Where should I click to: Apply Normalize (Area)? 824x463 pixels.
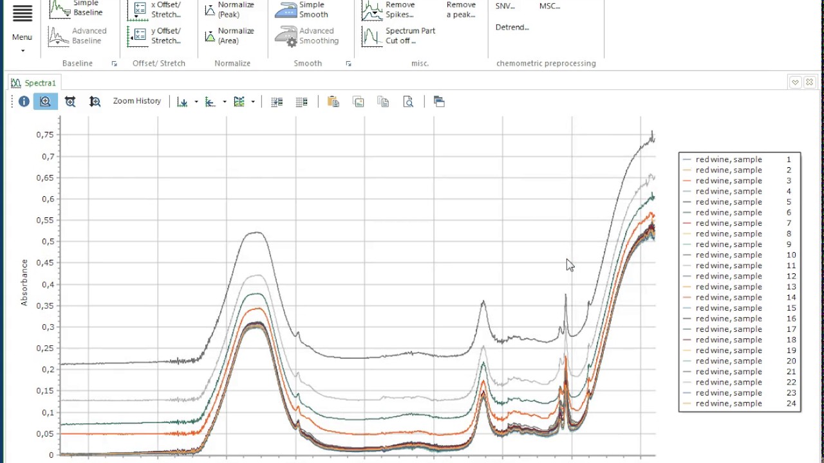tap(229, 35)
